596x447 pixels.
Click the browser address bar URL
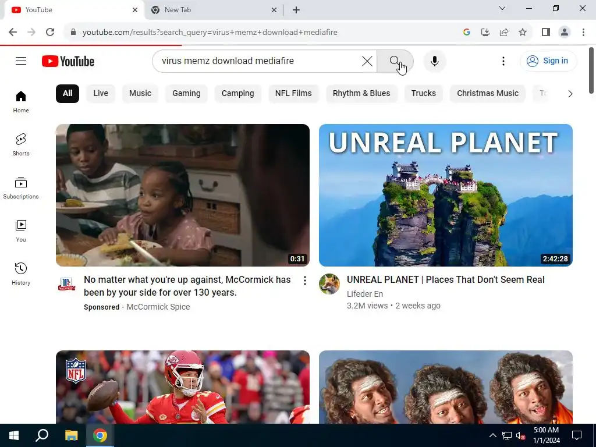click(x=210, y=32)
